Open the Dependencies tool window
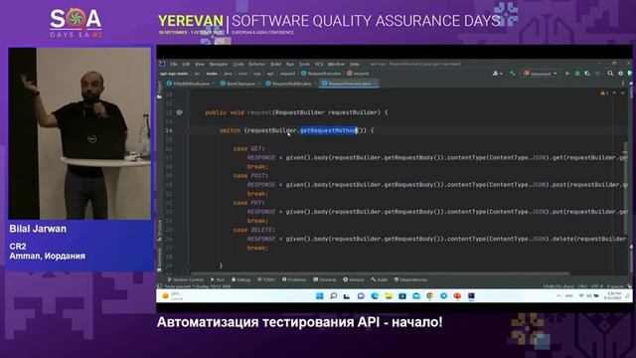 [x=411, y=279]
